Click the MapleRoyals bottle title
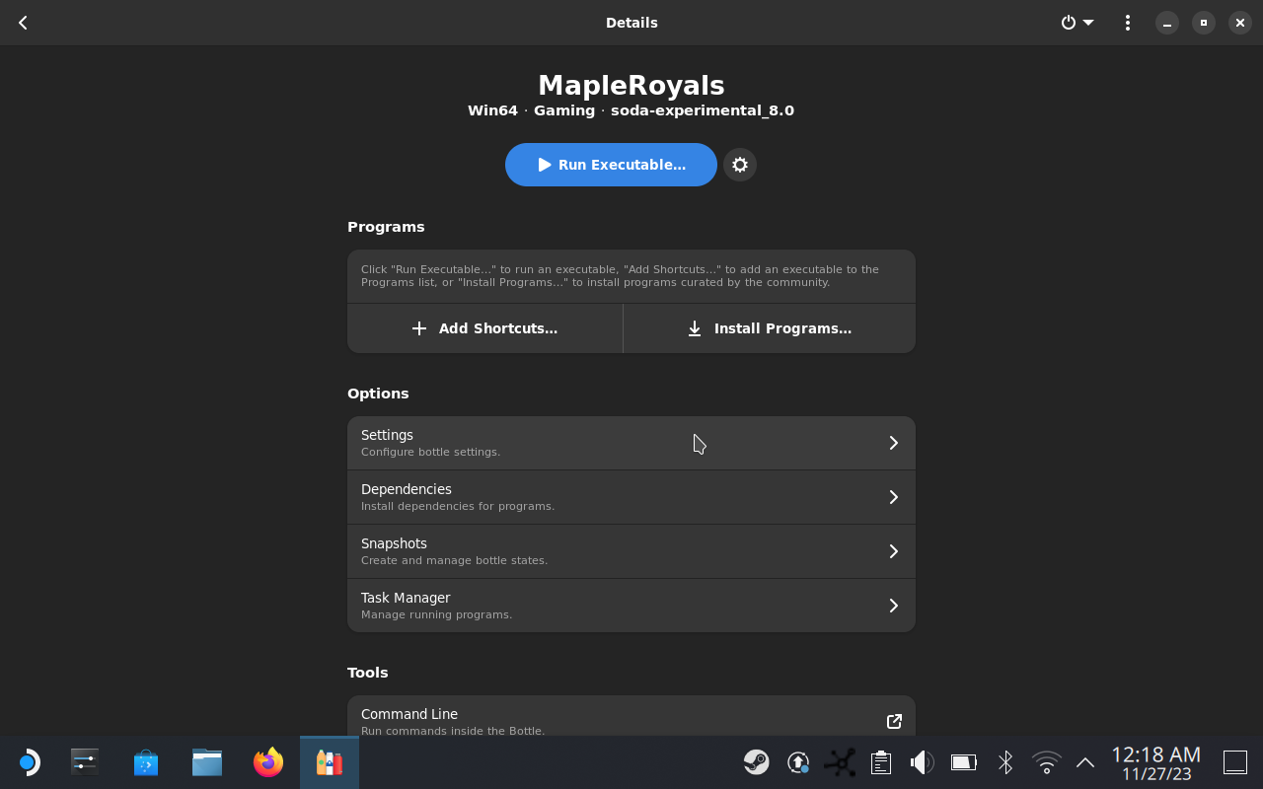1263x789 pixels. coord(631,85)
